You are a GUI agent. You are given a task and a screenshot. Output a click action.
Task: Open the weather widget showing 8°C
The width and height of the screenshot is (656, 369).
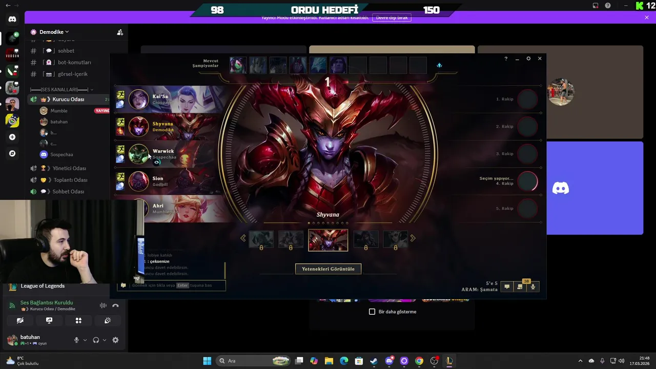[22, 361]
